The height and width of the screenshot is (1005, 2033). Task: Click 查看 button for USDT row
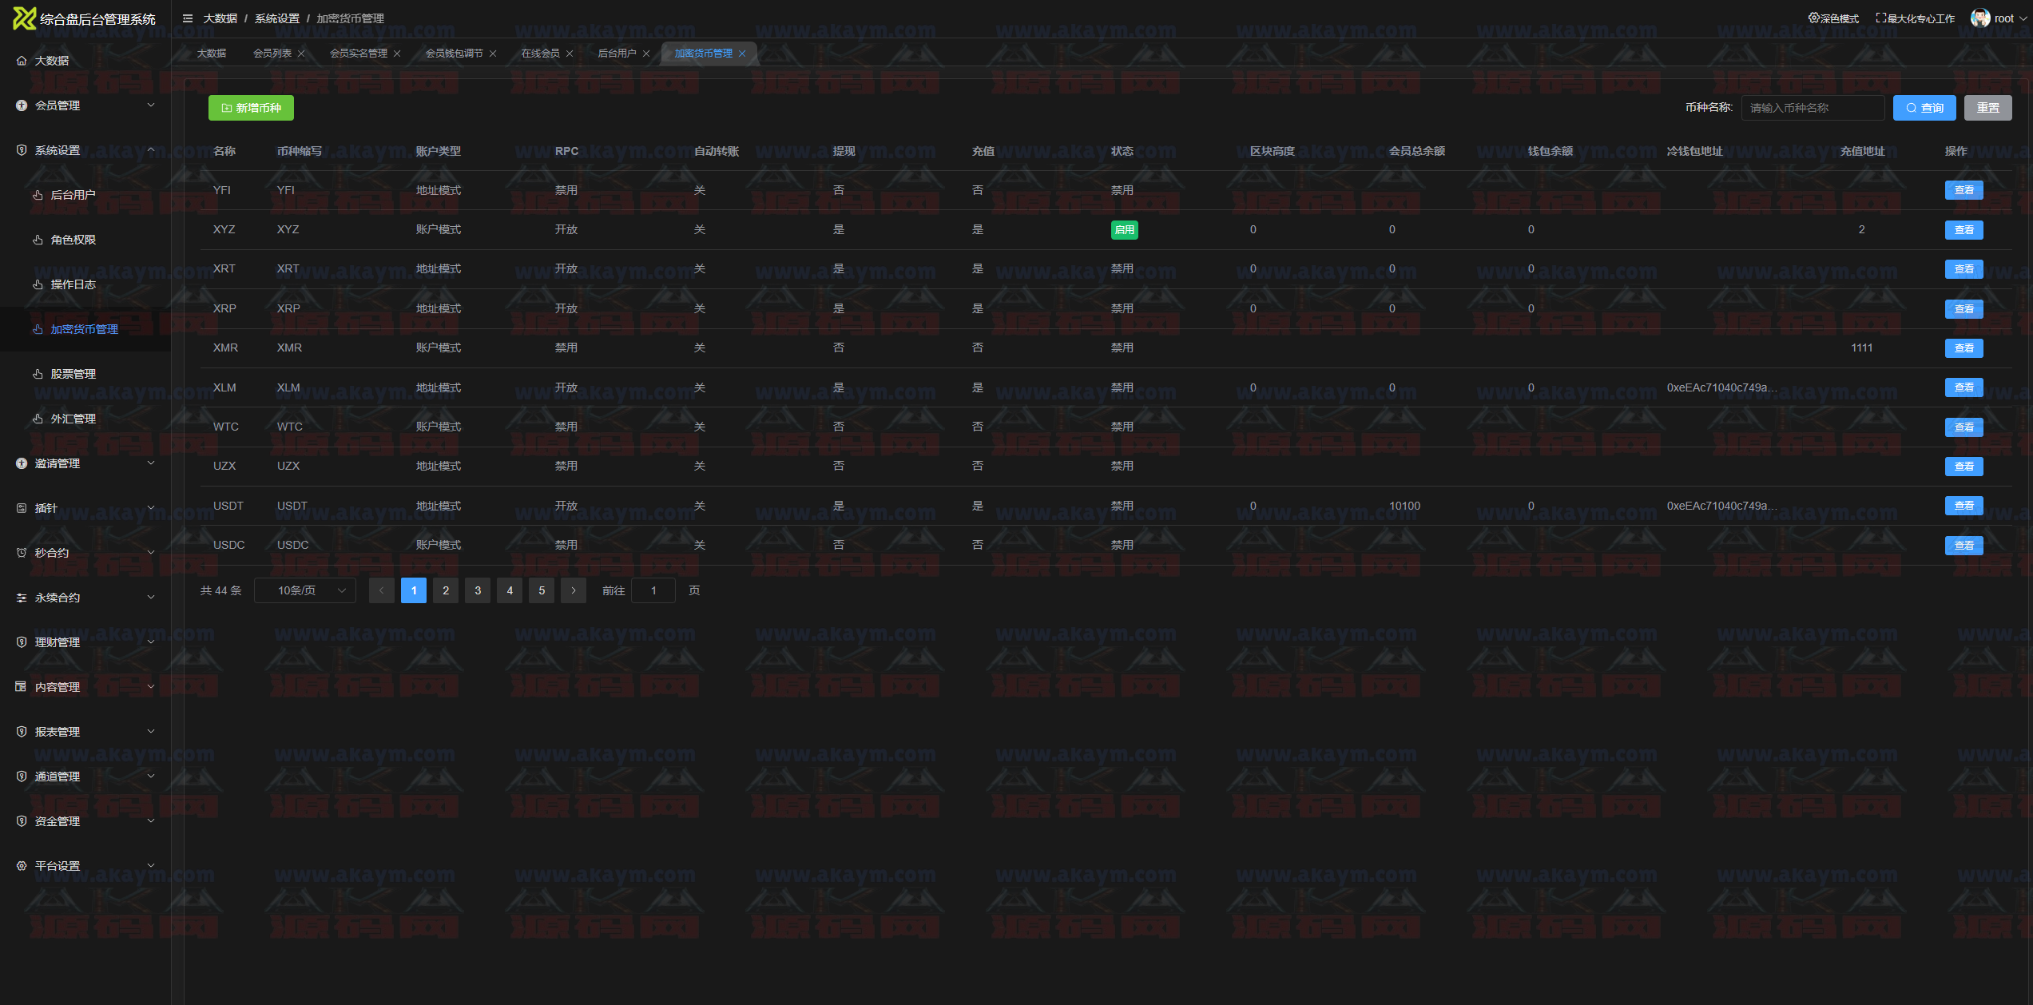coord(1964,506)
